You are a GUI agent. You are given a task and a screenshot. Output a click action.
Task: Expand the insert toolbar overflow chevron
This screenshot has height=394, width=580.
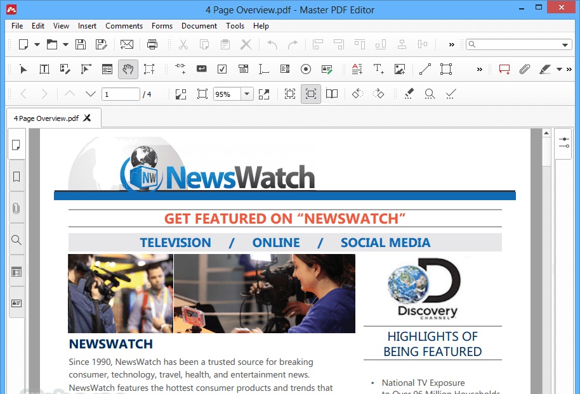(x=479, y=69)
